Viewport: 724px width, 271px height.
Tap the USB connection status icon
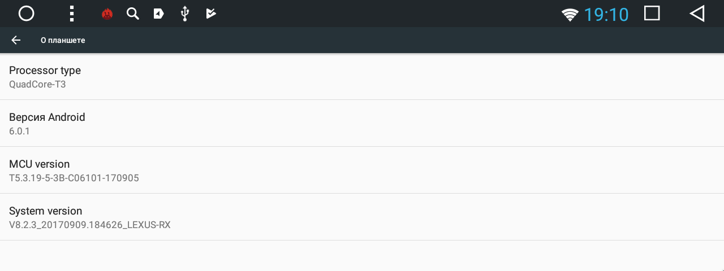tap(184, 14)
